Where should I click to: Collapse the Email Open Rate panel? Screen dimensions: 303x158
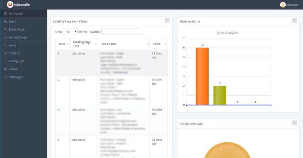pyautogui.click(x=294, y=123)
